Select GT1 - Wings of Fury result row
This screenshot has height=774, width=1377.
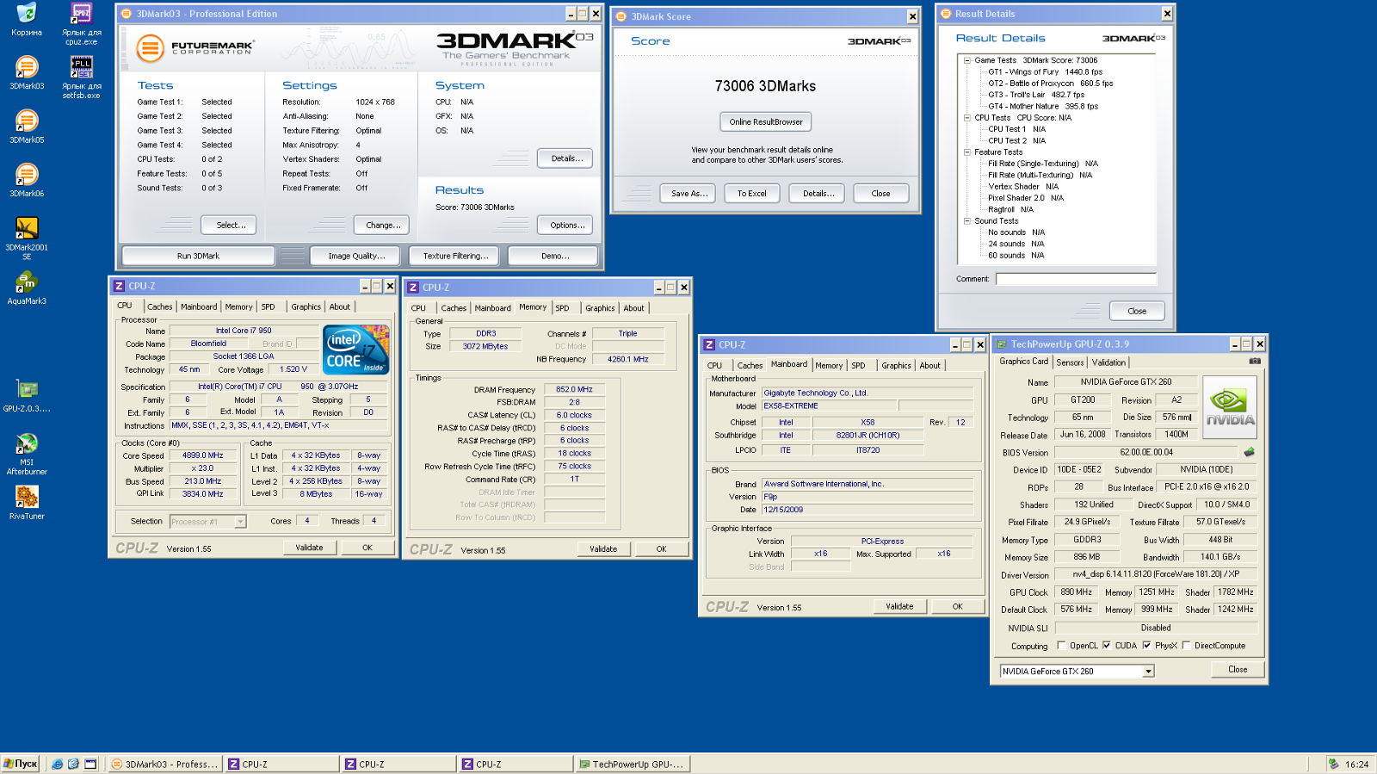1045,71
